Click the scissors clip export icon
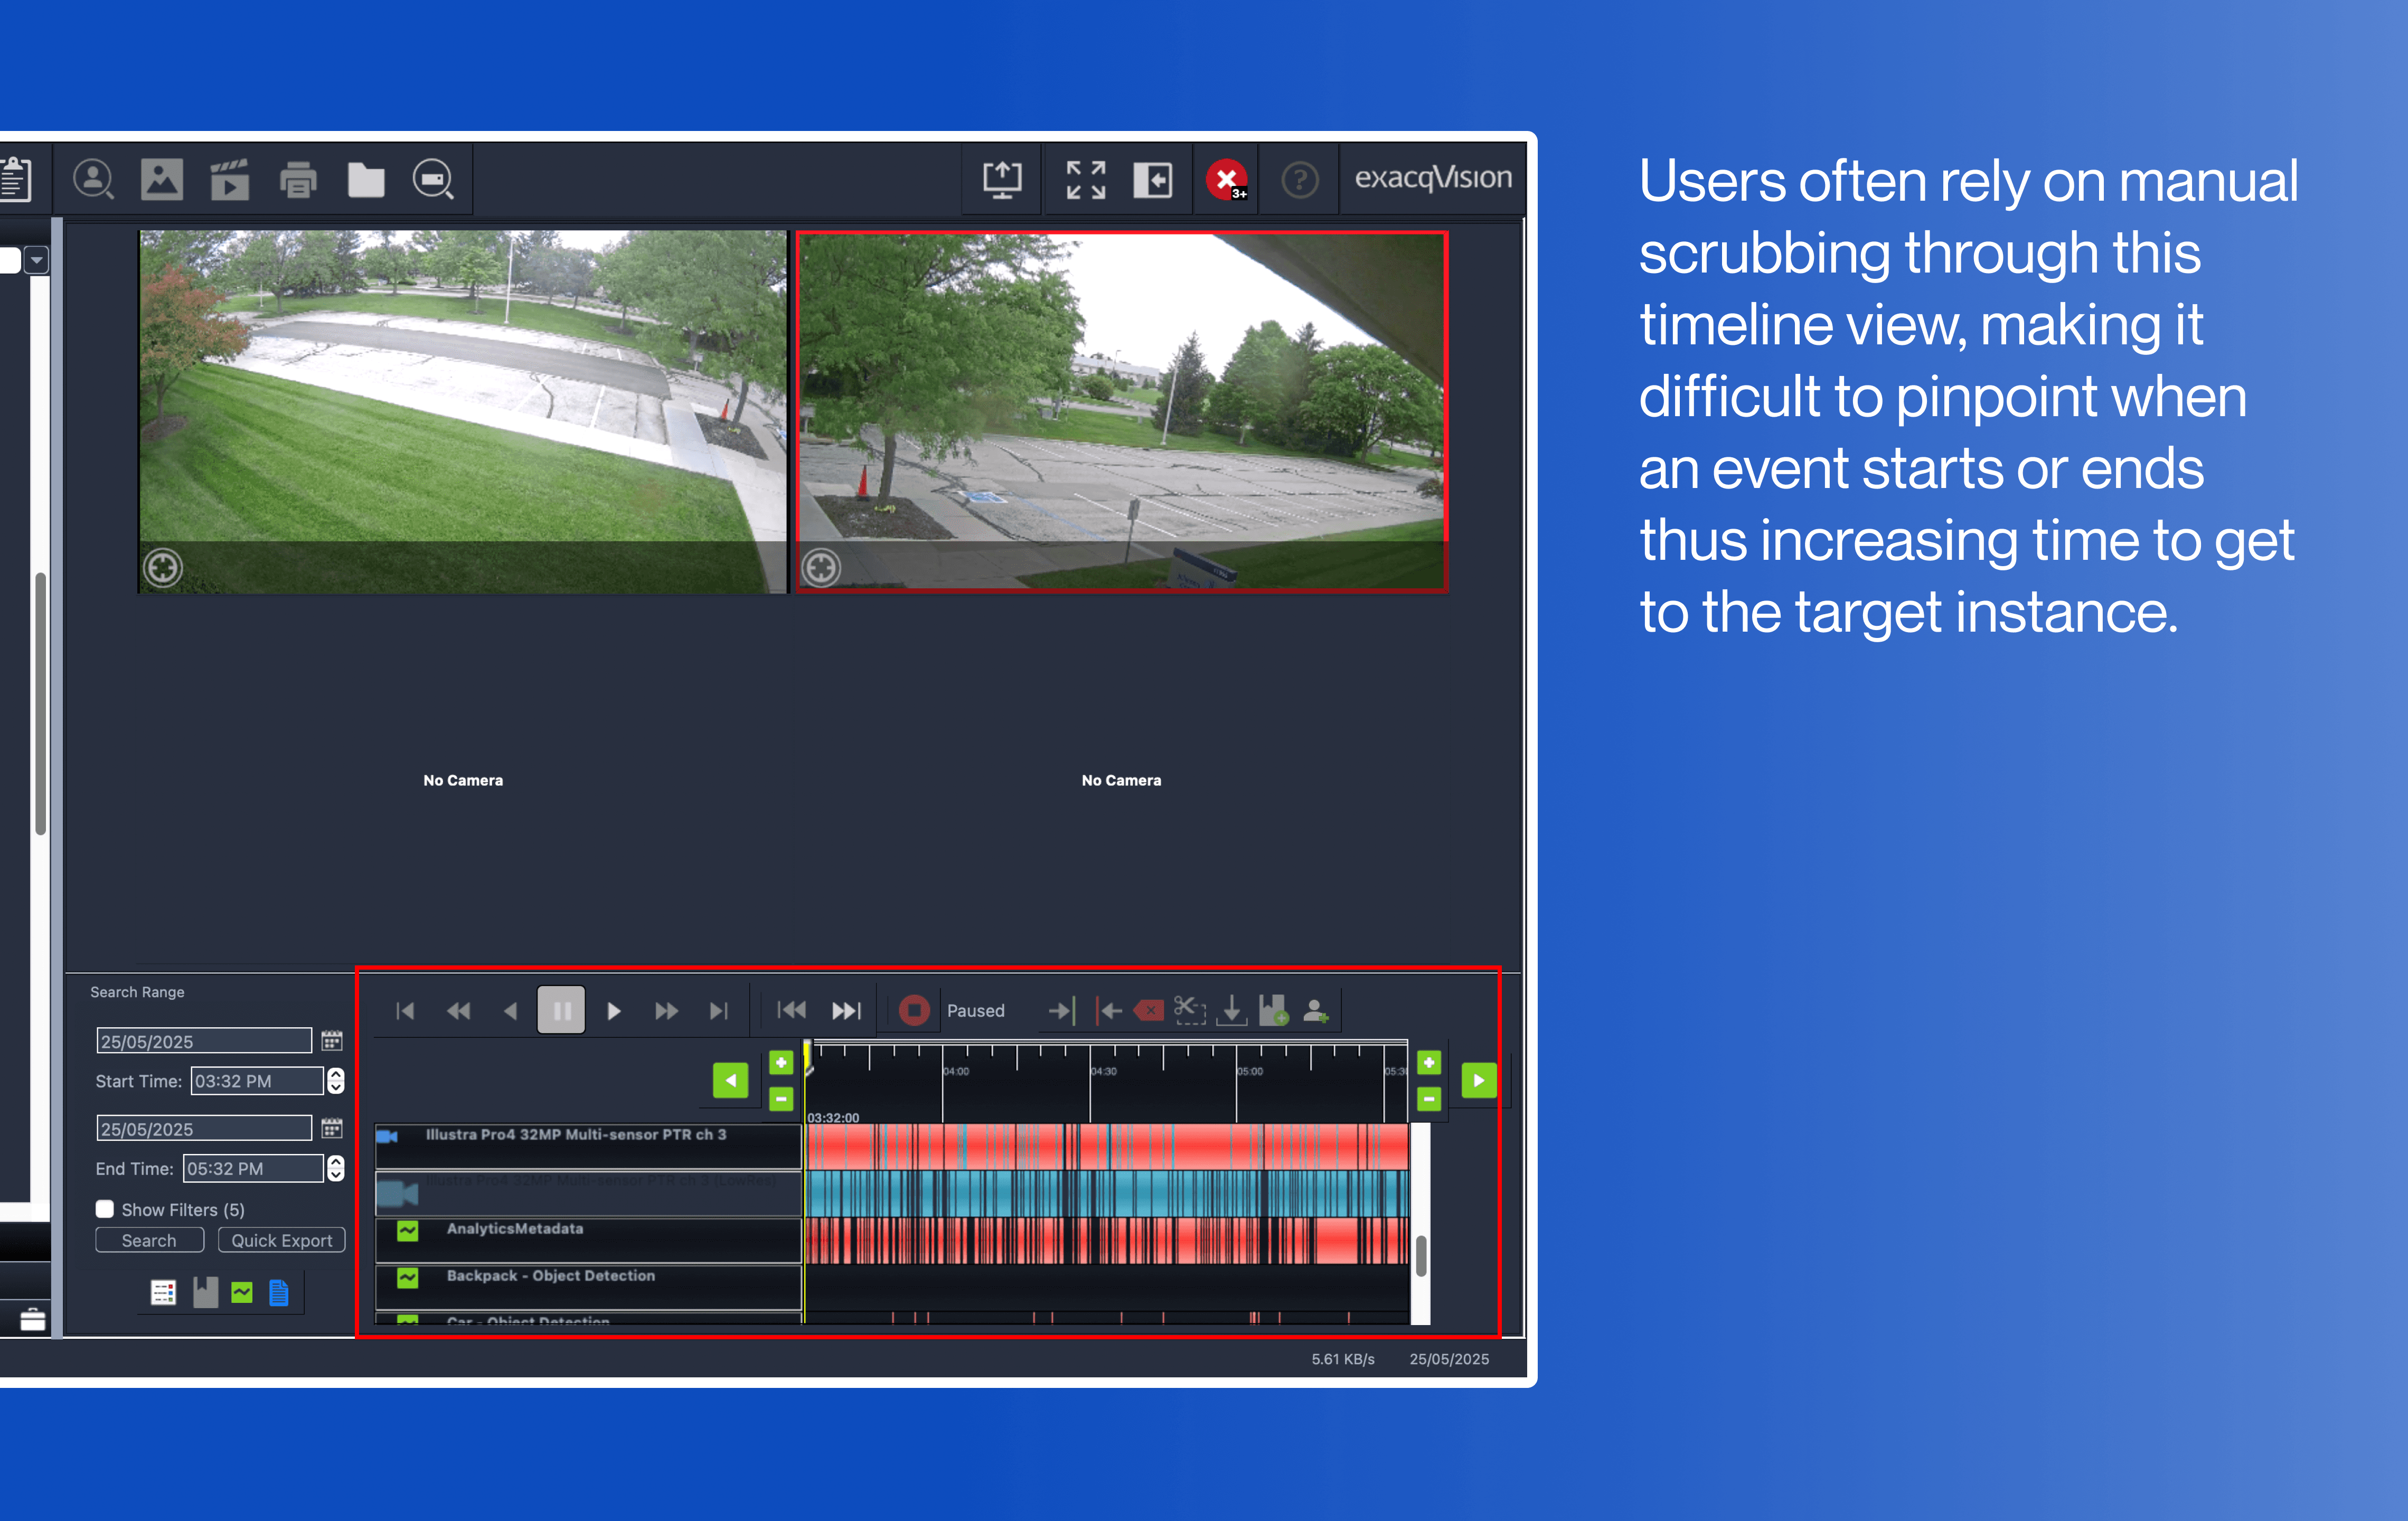This screenshot has height=1521, width=2408. pos(1189,1010)
